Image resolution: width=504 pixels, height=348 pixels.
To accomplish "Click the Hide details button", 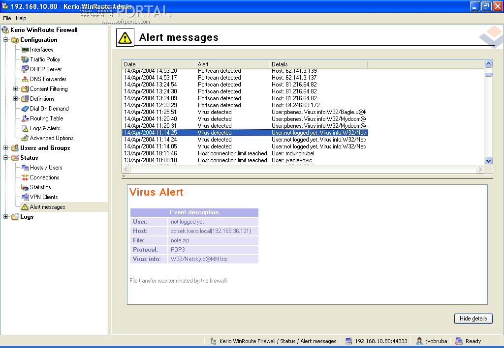I will click(x=473, y=319).
